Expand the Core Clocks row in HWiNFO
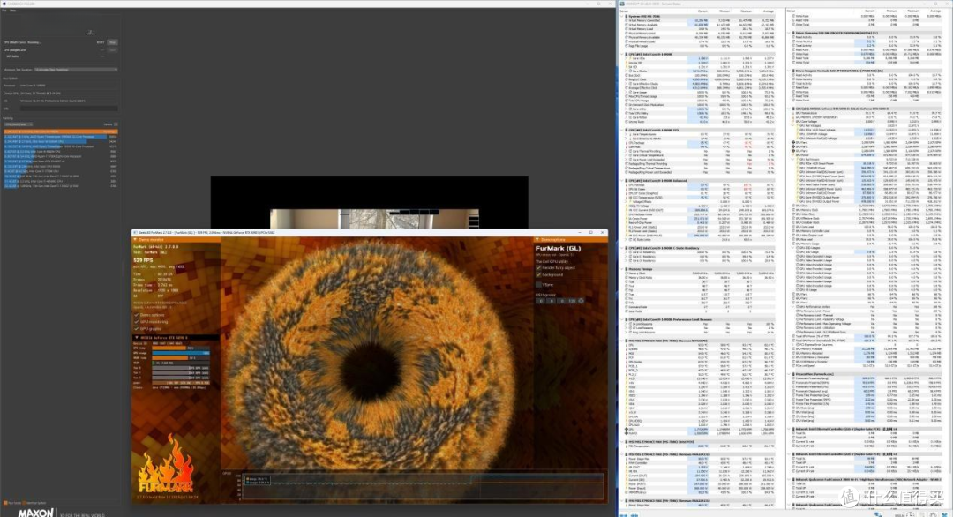This screenshot has width=953, height=517. click(x=627, y=71)
